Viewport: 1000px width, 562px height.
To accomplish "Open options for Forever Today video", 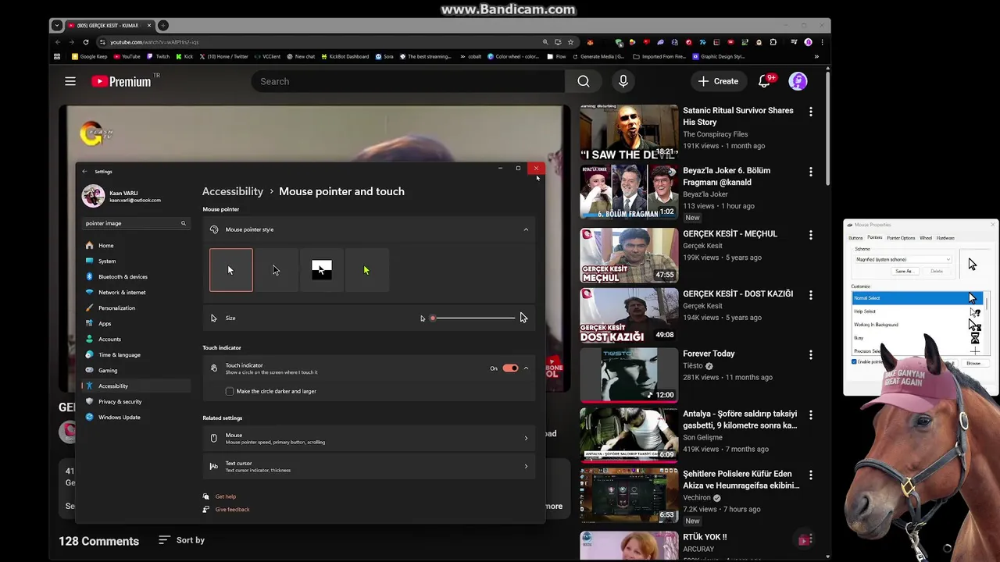I will tap(810, 357).
